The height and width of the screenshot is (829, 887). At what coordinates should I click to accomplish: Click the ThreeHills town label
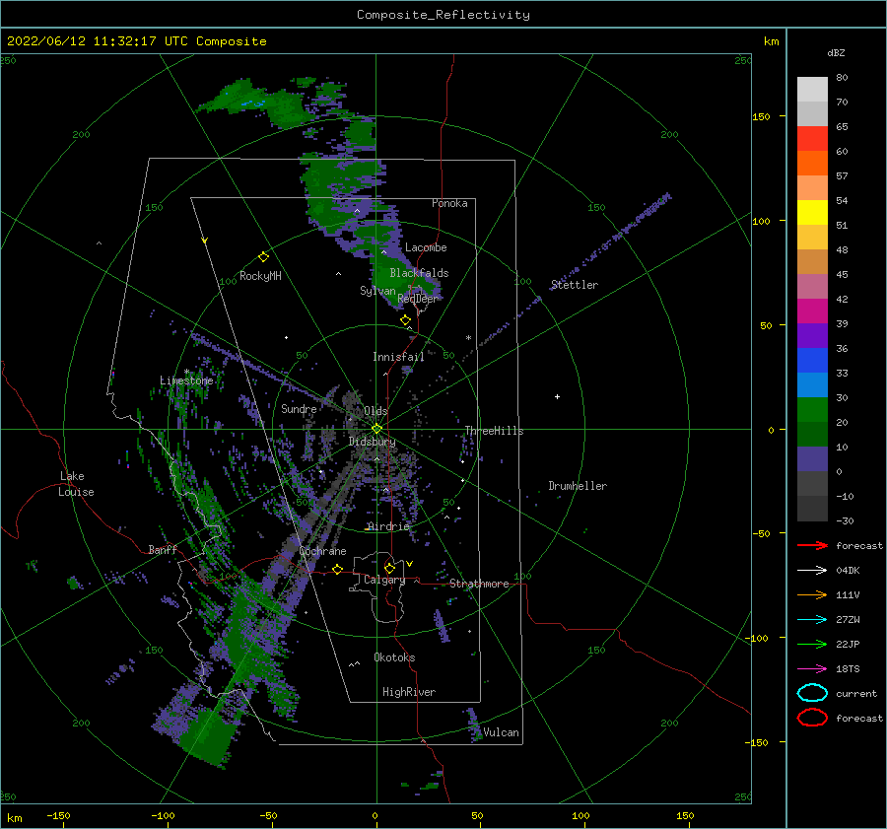(494, 431)
